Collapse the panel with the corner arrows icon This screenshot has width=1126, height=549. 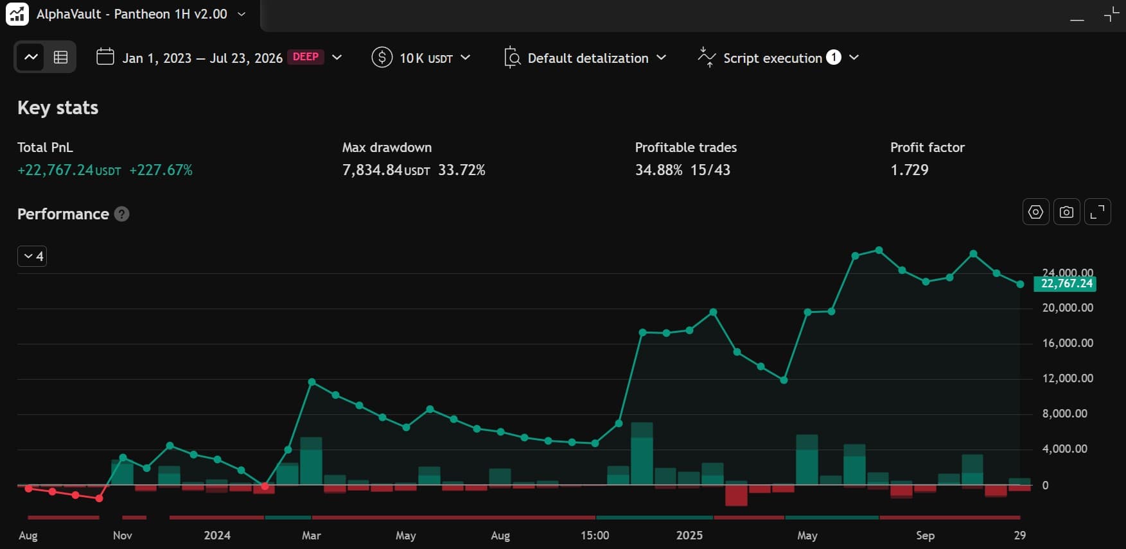[x=1112, y=14]
